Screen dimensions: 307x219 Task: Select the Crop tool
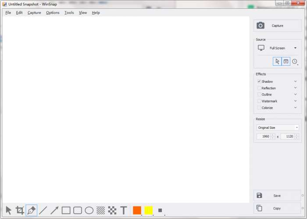coord(20,210)
